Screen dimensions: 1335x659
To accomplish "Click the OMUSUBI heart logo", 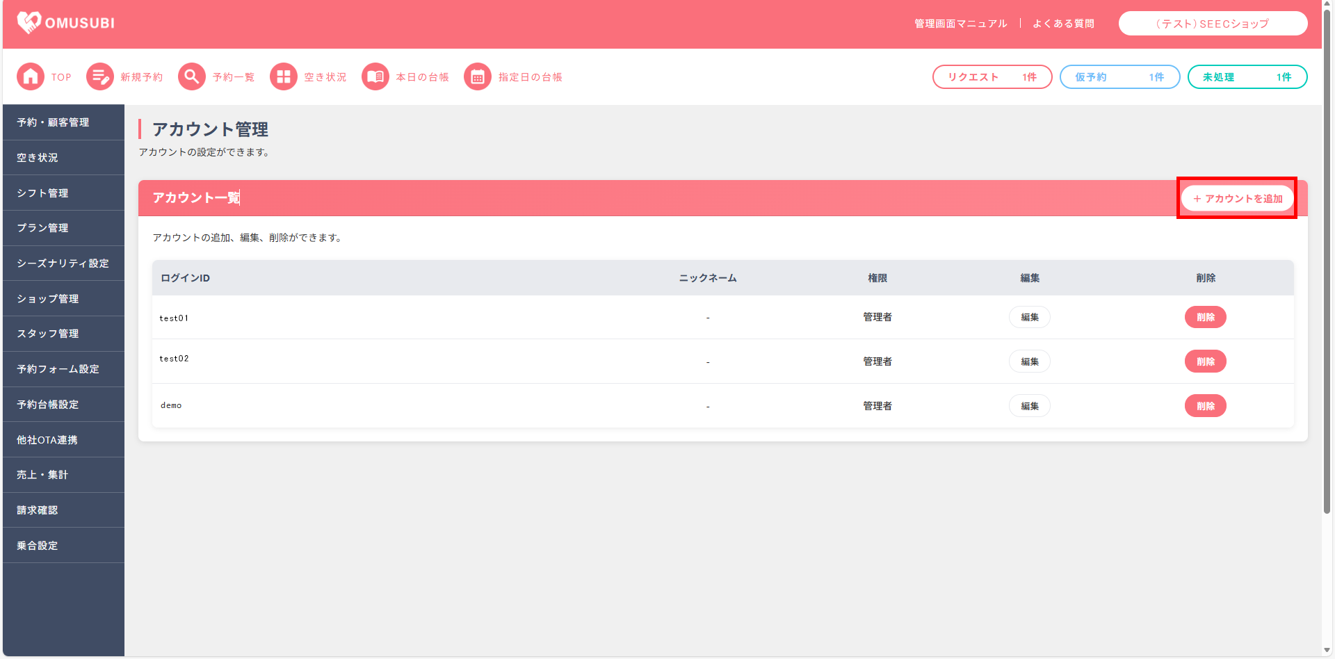I will click(x=29, y=23).
